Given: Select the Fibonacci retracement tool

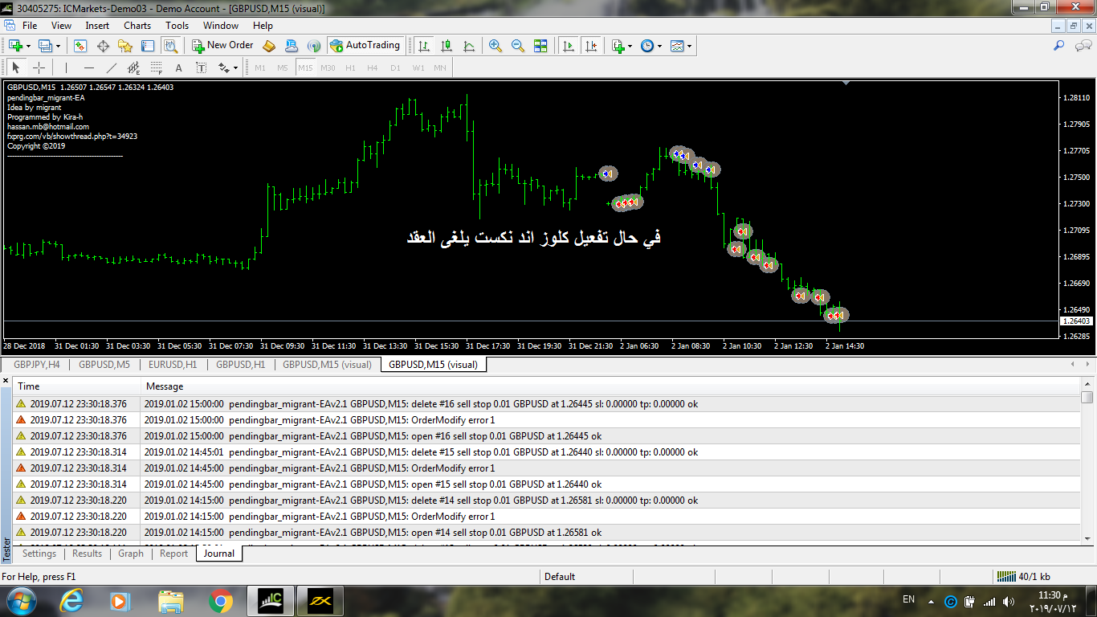Looking at the screenshot, I should (x=157, y=68).
